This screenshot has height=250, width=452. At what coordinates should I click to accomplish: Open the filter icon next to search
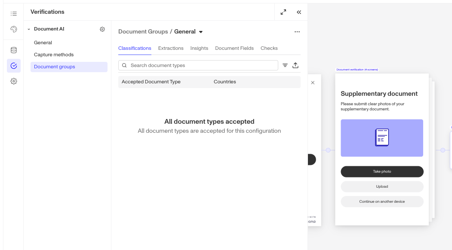[x=285, y=65]
